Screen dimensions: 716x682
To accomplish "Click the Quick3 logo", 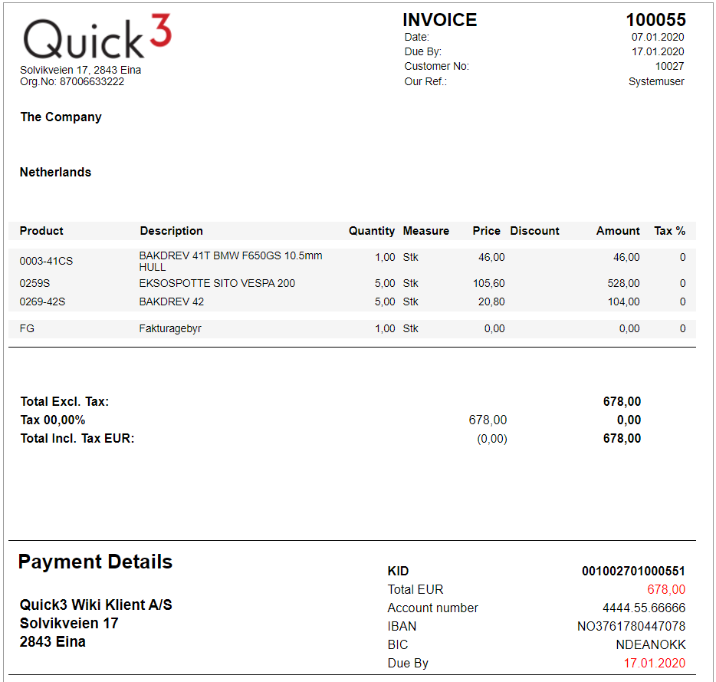I will (97, 37).
